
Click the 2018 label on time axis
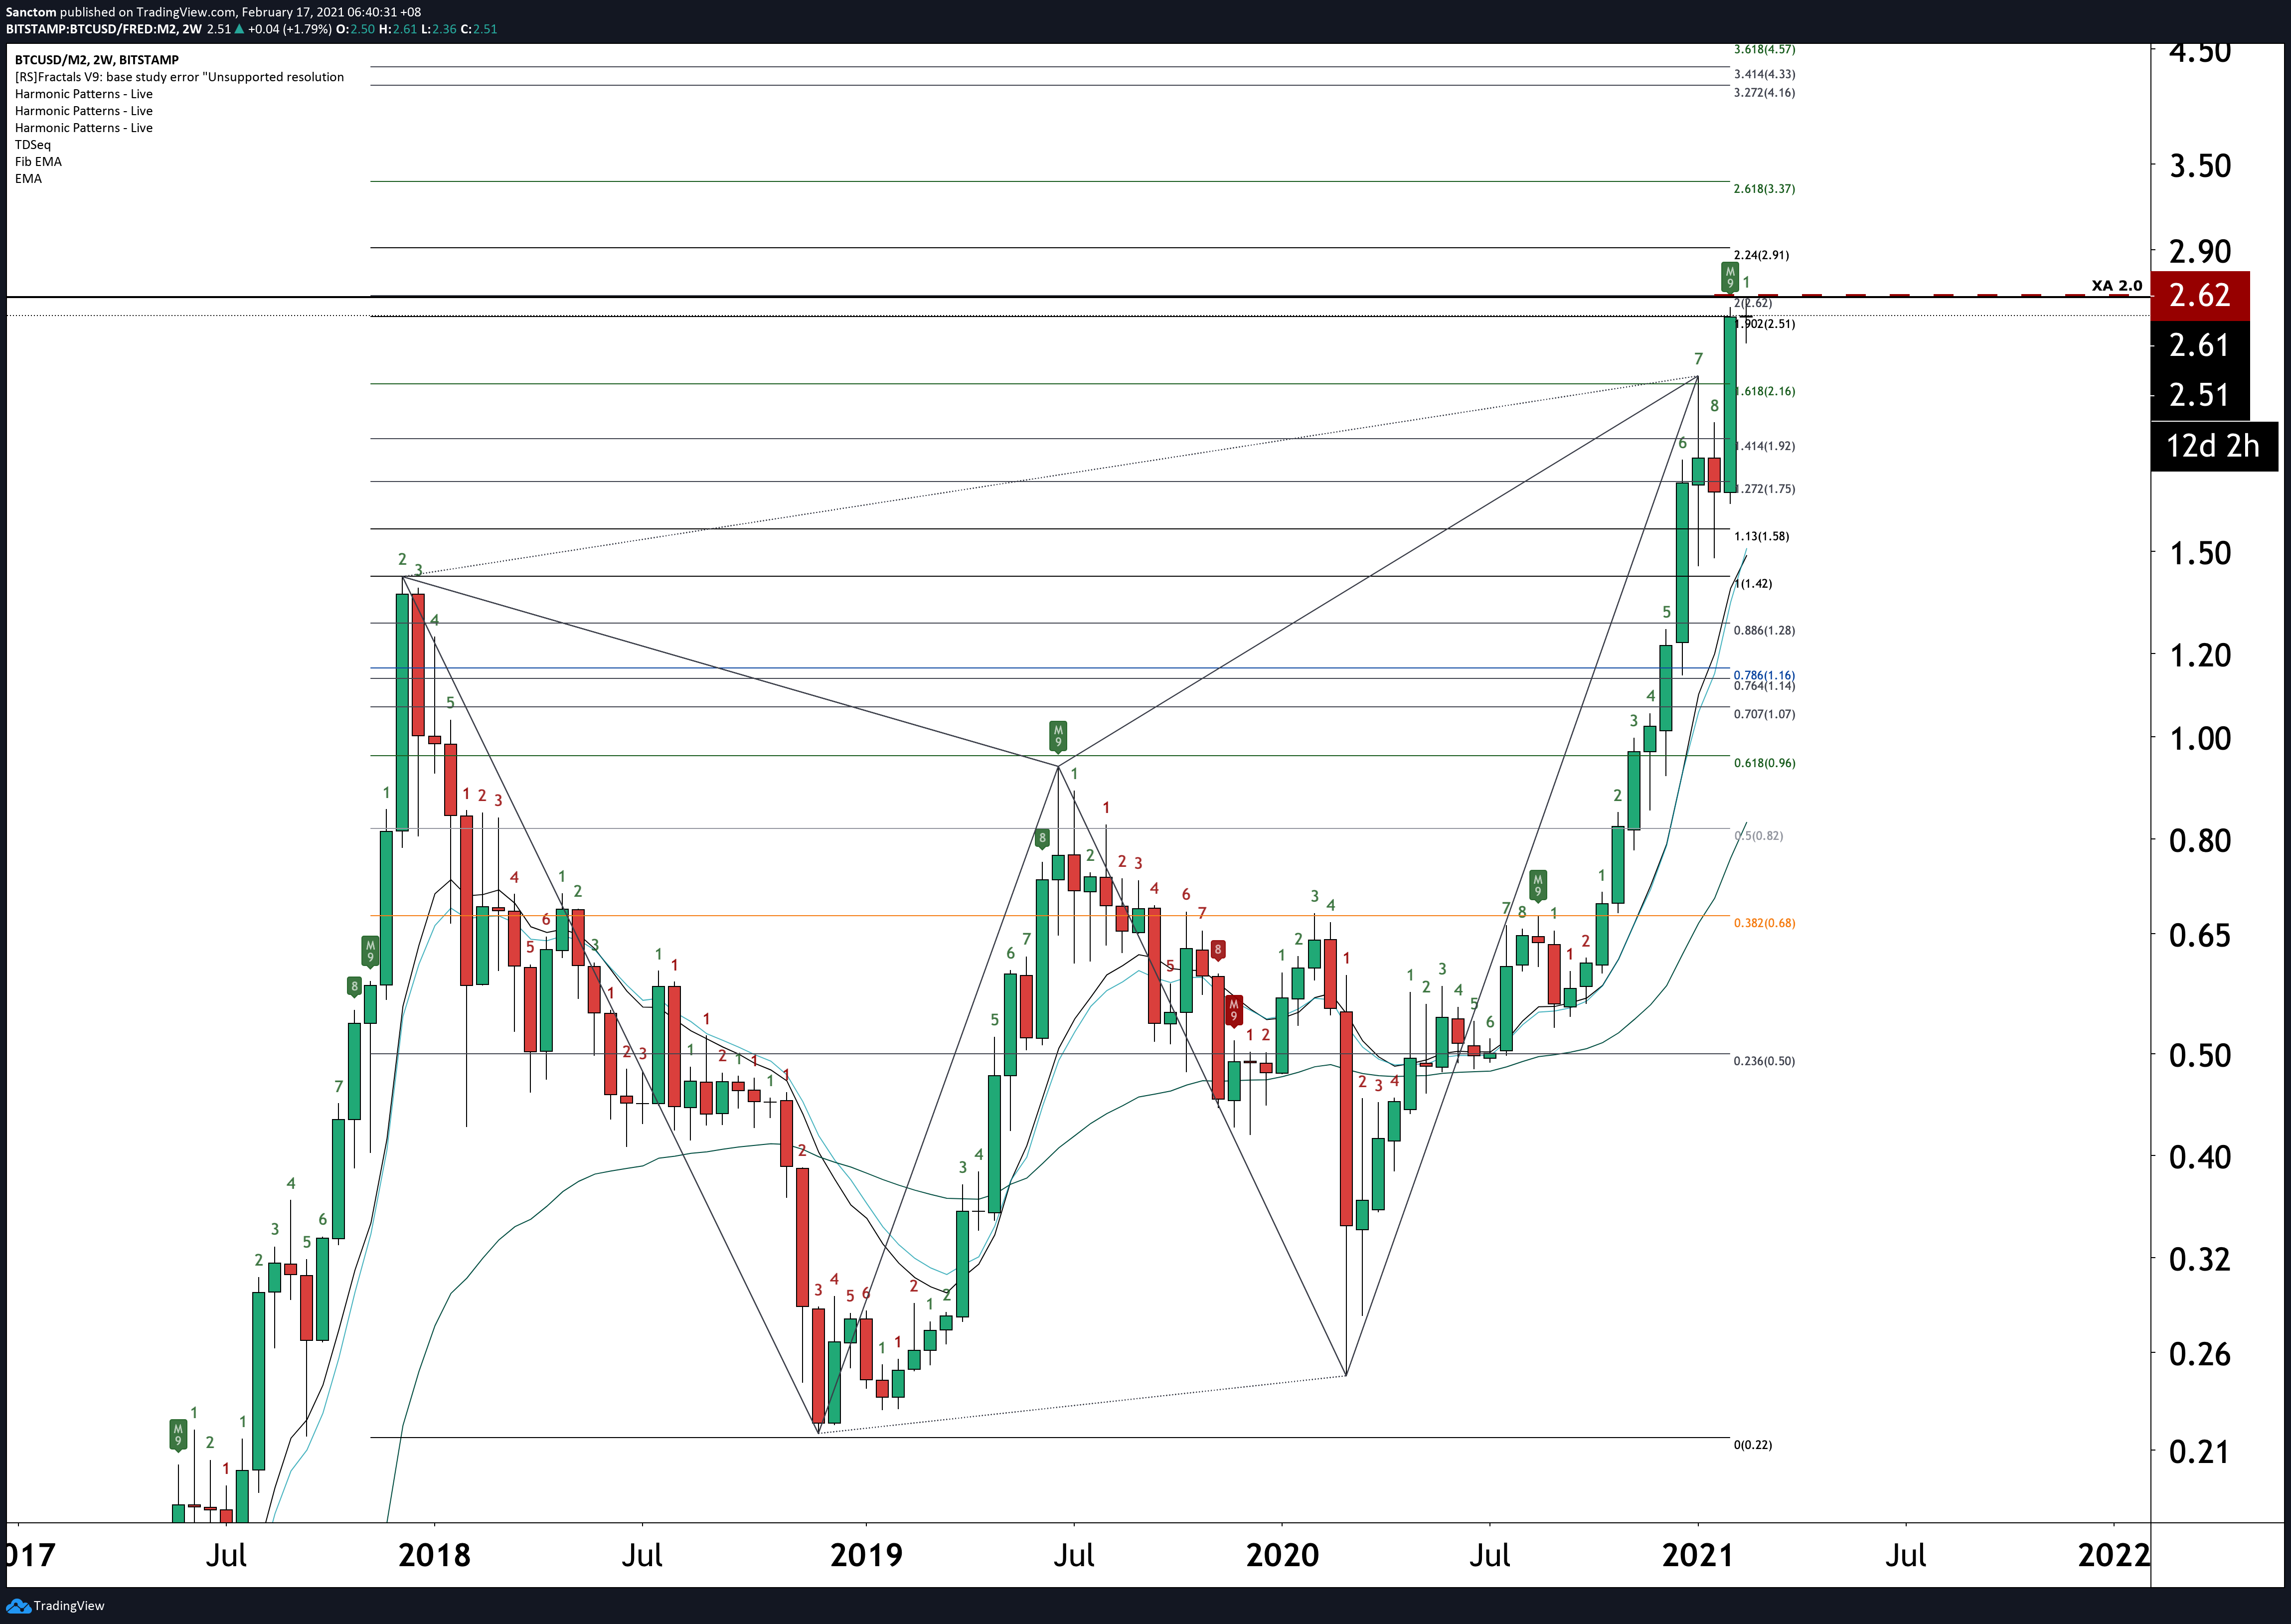click(x=434, y=1555)
